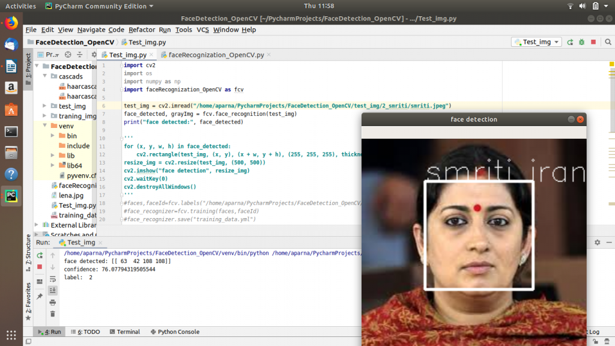Open Run panel settings gear

point(598,243)
